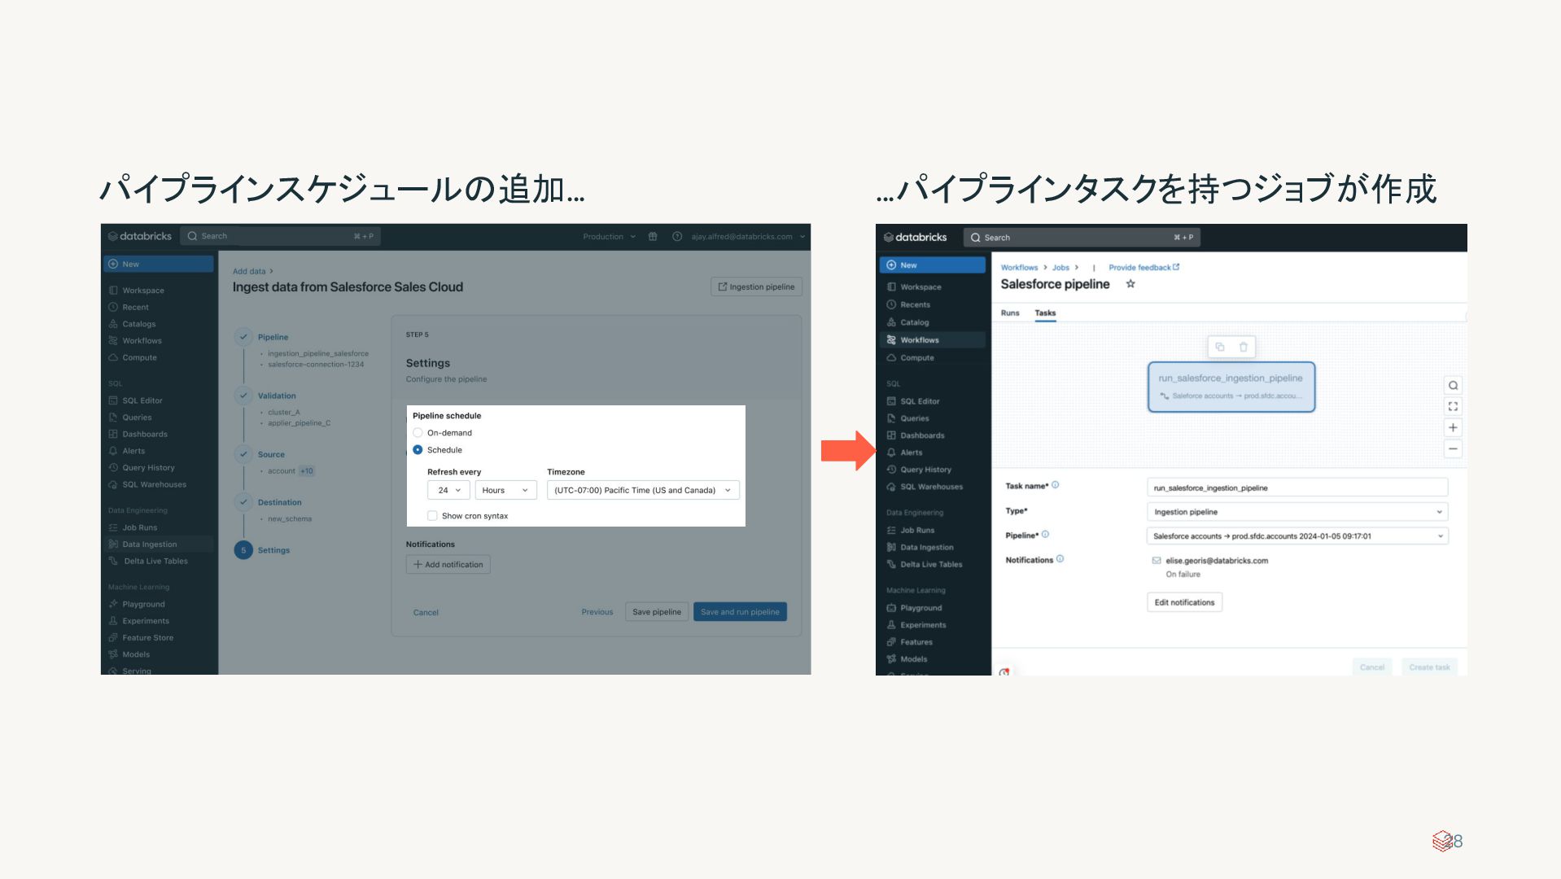Click the help question mark icon
1561x879 pixels.
[x=677, y=237]
